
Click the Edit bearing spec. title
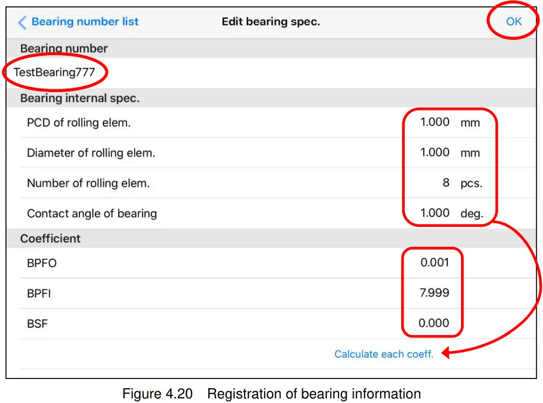(271, 22)
